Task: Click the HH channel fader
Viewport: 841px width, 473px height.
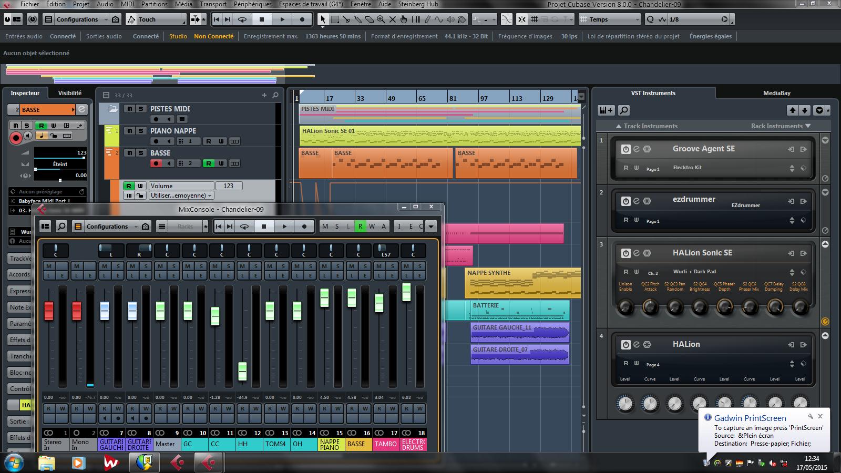Action: [x=242, y=371]
